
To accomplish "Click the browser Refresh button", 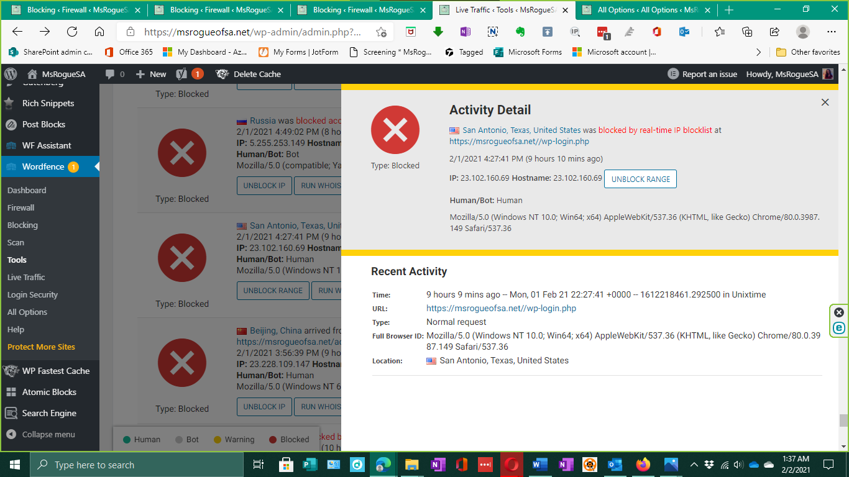I will [x=72, y=32].
